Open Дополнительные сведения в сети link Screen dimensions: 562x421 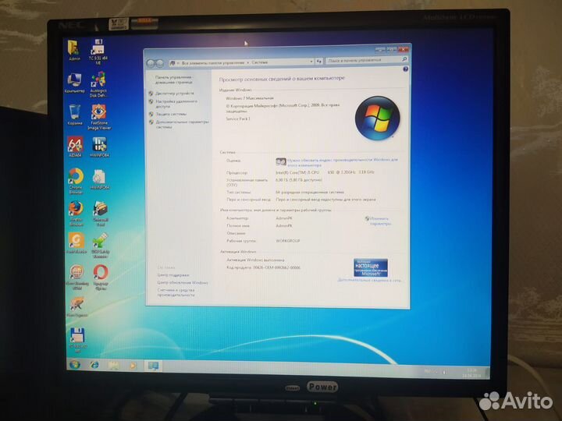[x=369, y=280]
